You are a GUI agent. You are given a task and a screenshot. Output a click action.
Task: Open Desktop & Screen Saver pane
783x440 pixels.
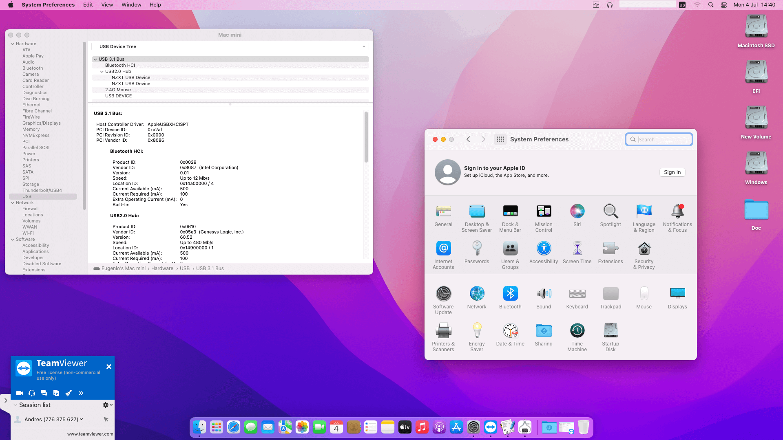[x=477, y=218]
